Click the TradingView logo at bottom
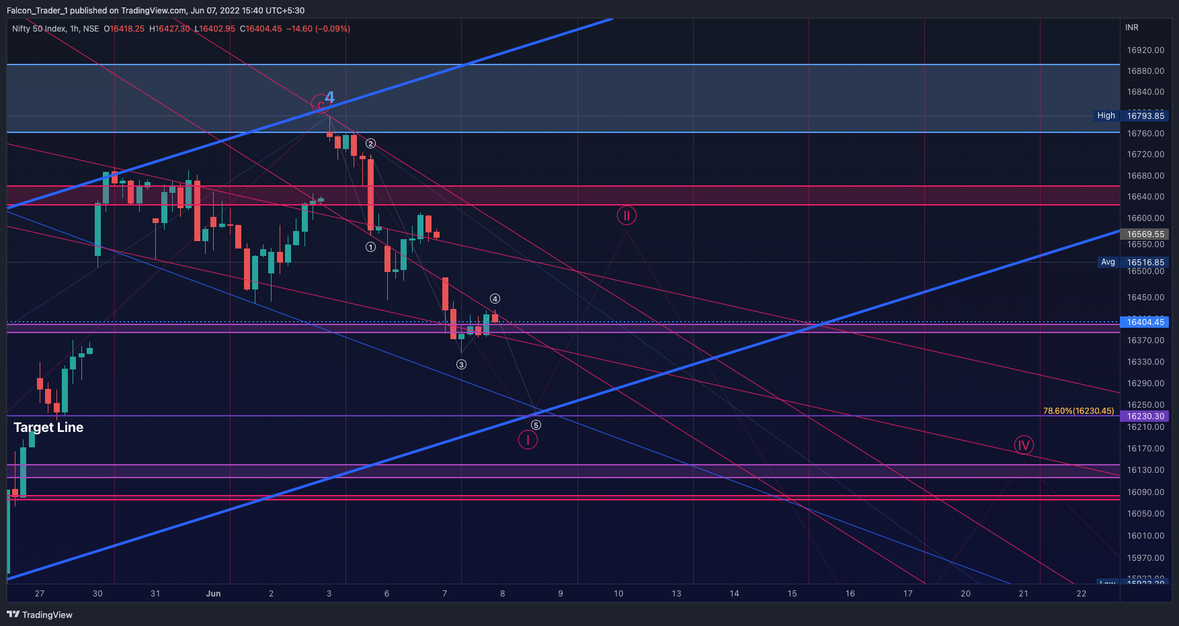 pyautogui.click(x=40, y=615)
